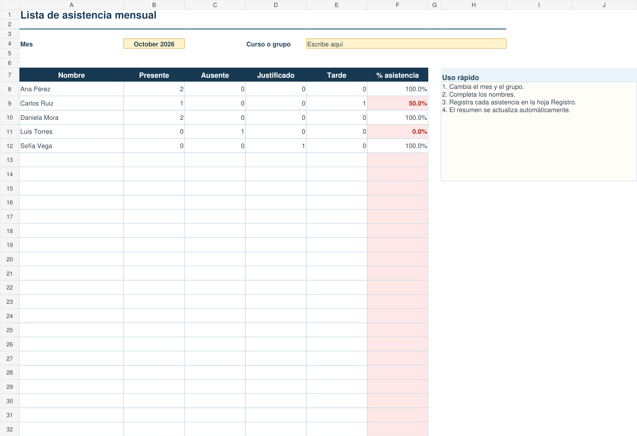Click the name cell 'Carlos Ruiz'

tap(72, 103)
